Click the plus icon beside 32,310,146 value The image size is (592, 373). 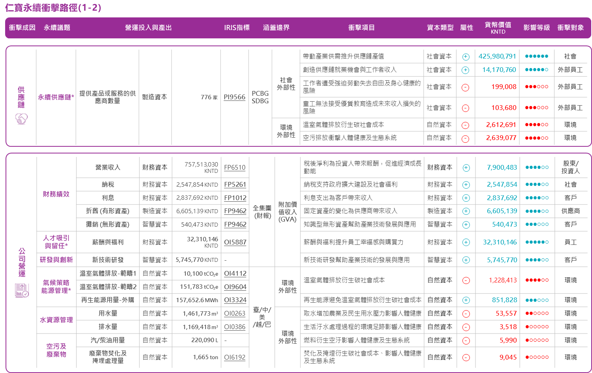(466, 242)
